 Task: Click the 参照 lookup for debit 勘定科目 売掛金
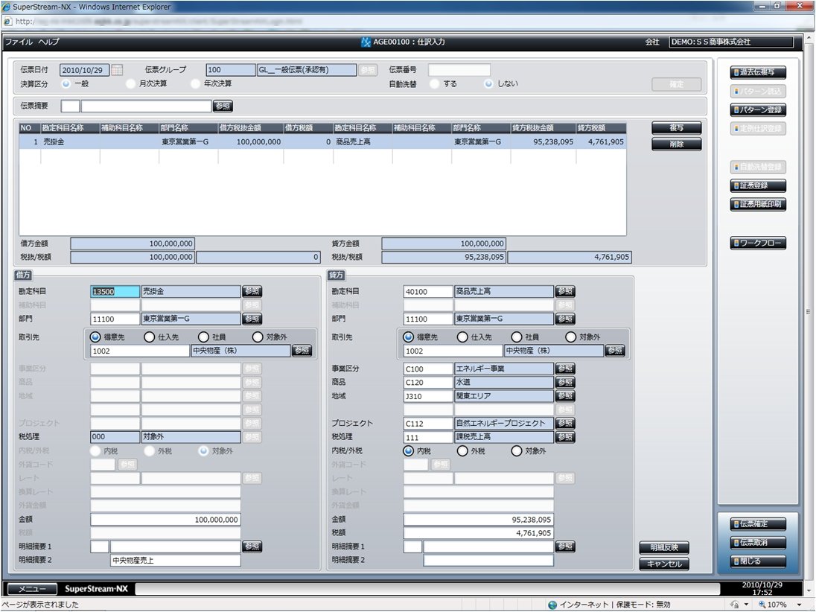click(x=252, y=291)
